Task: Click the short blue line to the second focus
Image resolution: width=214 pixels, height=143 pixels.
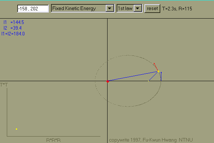Action: coord(153,76)
